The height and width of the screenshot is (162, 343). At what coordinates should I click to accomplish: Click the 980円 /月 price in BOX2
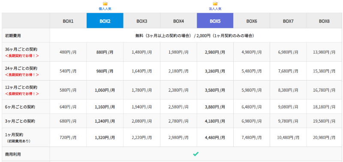(105, 71)
